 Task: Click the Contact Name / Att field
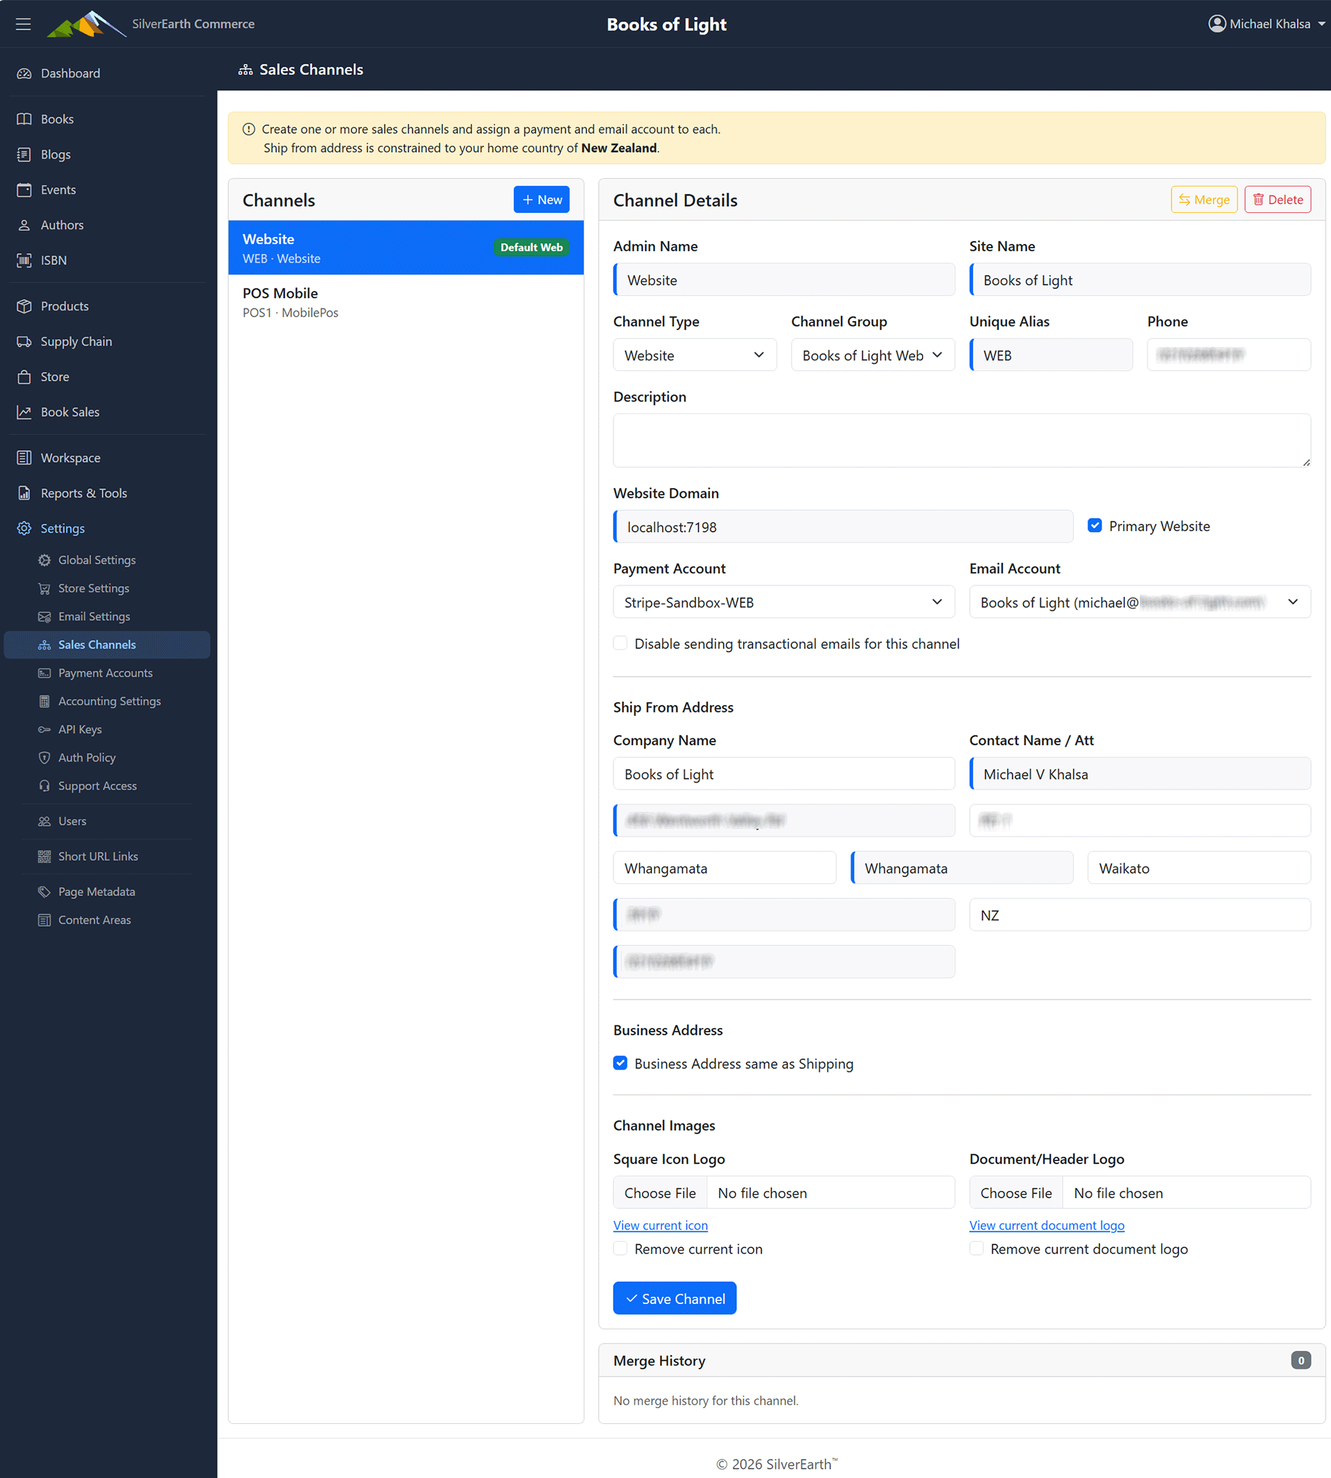click(x=1140, y=774)
